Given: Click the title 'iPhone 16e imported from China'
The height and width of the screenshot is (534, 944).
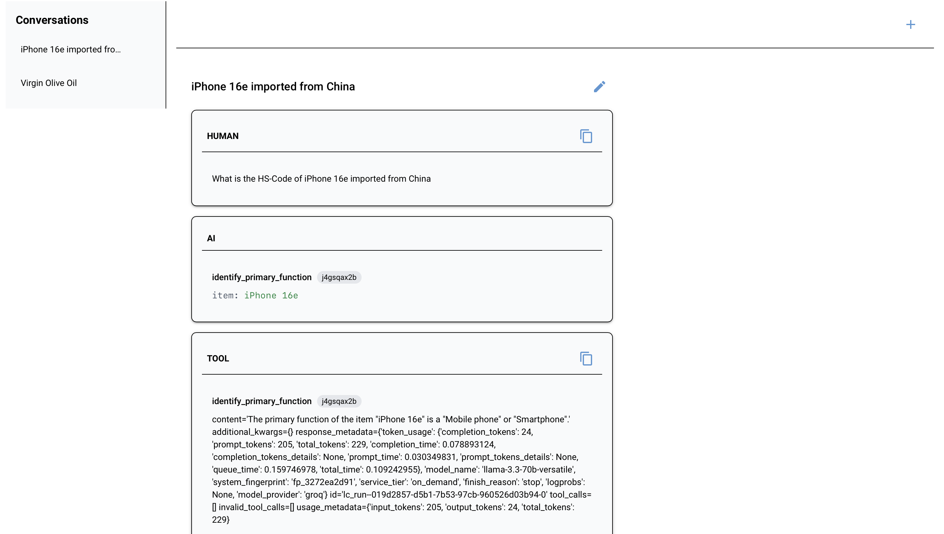Looking at the screenshot, I should pos(273,87).
